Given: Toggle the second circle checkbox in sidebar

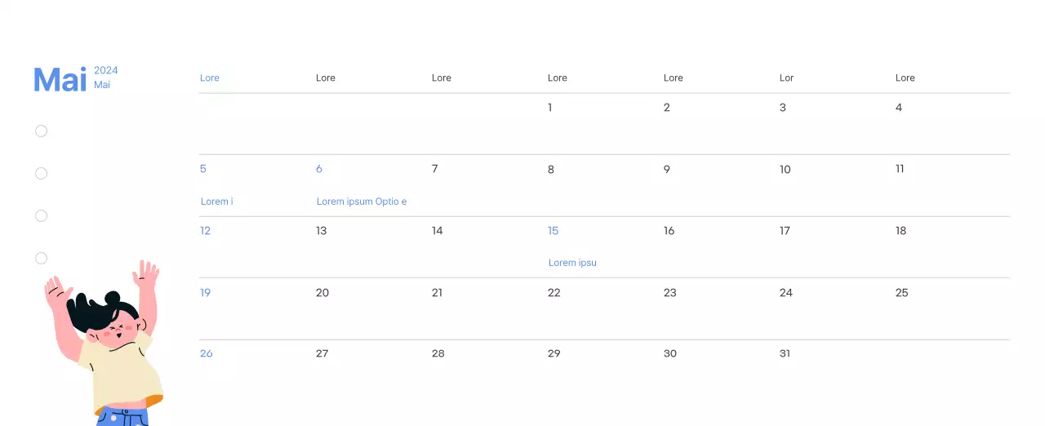Looking at the screenshot, I should (41, 173).
